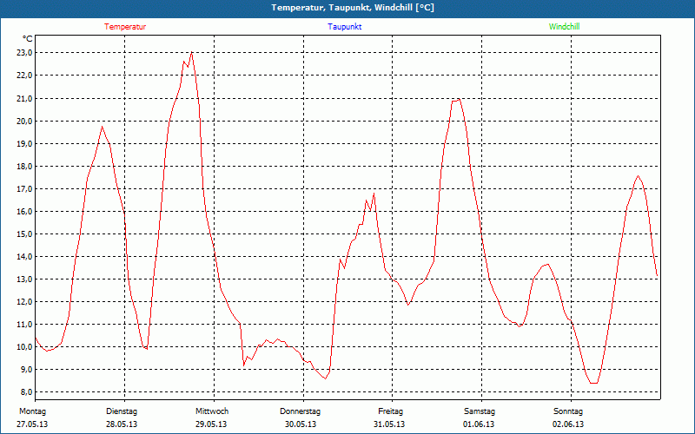695x434 pixels.
Task: Click the curve's lowest point on Sonntag
Action: pyautogui.click(x=594, y=383)
